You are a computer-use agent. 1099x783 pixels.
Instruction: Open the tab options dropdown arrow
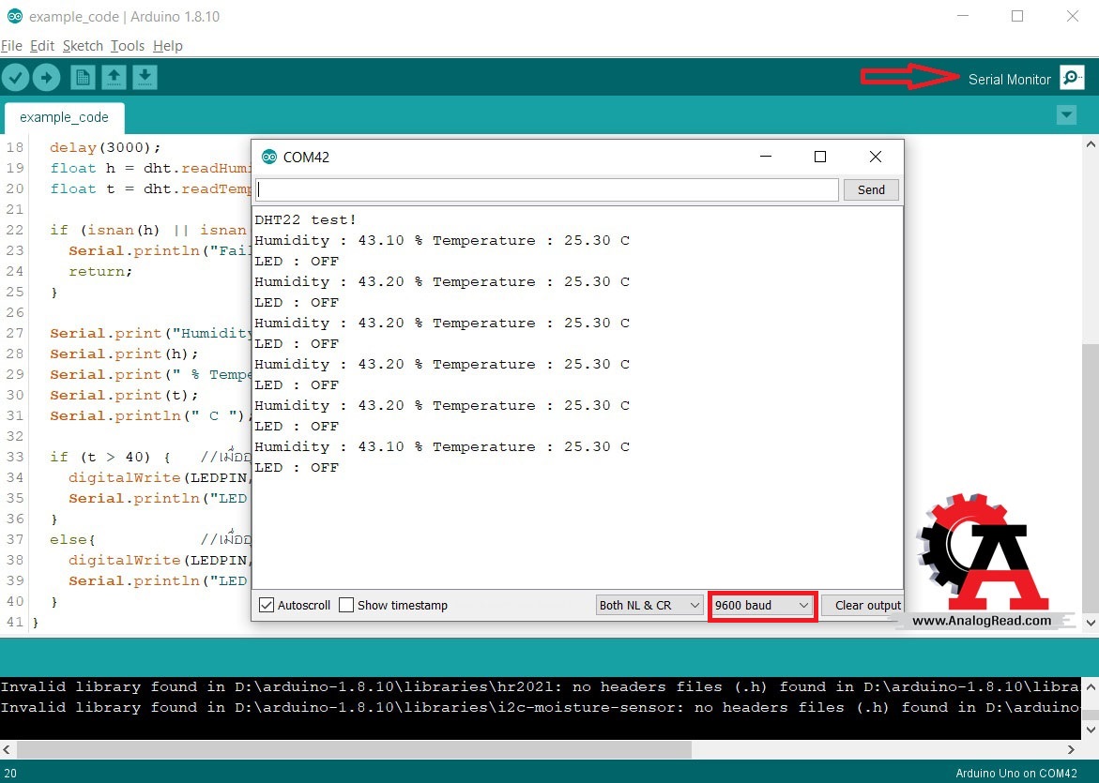(x=1066, y=114)
